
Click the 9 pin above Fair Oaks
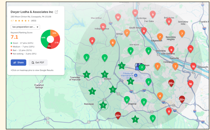tap(153, 14)
